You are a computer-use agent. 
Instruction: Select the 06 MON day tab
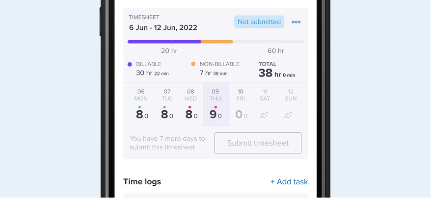click(x=141, y=104)
